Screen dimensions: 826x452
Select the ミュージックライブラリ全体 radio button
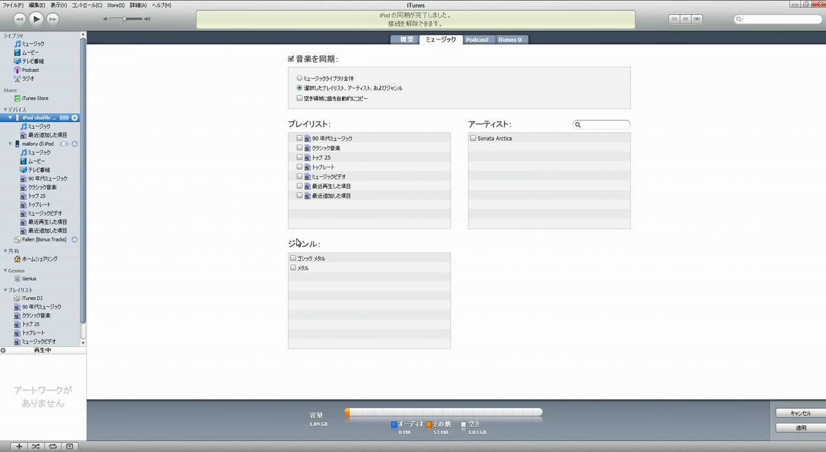point(299,78)
